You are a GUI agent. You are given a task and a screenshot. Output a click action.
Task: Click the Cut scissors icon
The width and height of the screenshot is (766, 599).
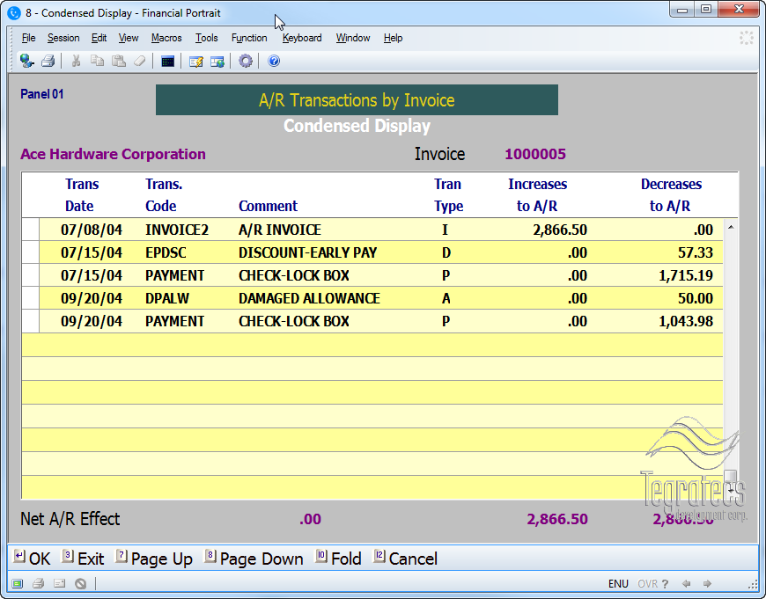(76, 61)
